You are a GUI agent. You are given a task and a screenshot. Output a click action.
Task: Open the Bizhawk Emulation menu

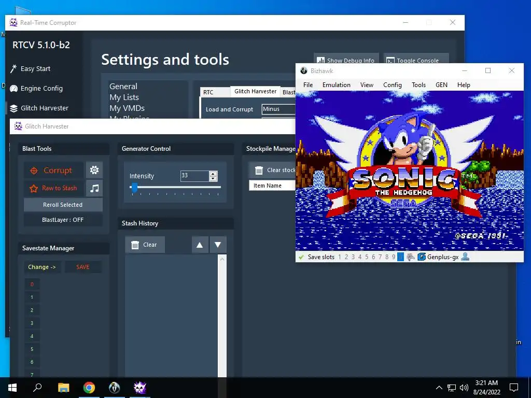336,85
